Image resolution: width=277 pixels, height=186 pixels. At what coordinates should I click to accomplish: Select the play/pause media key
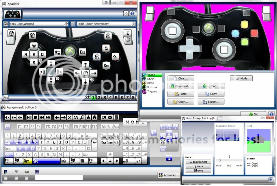coord(30,117)
